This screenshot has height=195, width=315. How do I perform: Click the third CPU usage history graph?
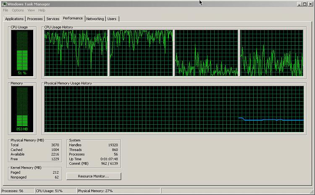click(207, 53)
